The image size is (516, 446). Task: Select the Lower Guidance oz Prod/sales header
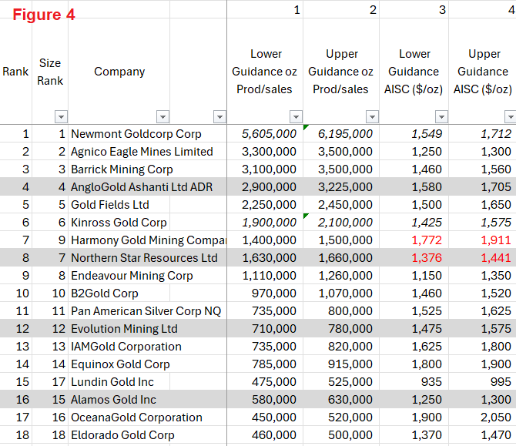pos(265,72)
